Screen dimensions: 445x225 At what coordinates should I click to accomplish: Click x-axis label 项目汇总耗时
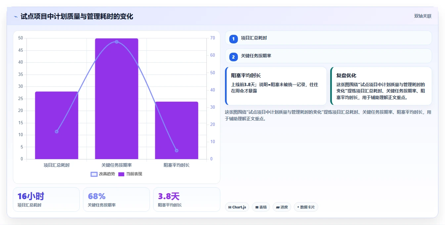pyautogui.click(x=57, y=165)
